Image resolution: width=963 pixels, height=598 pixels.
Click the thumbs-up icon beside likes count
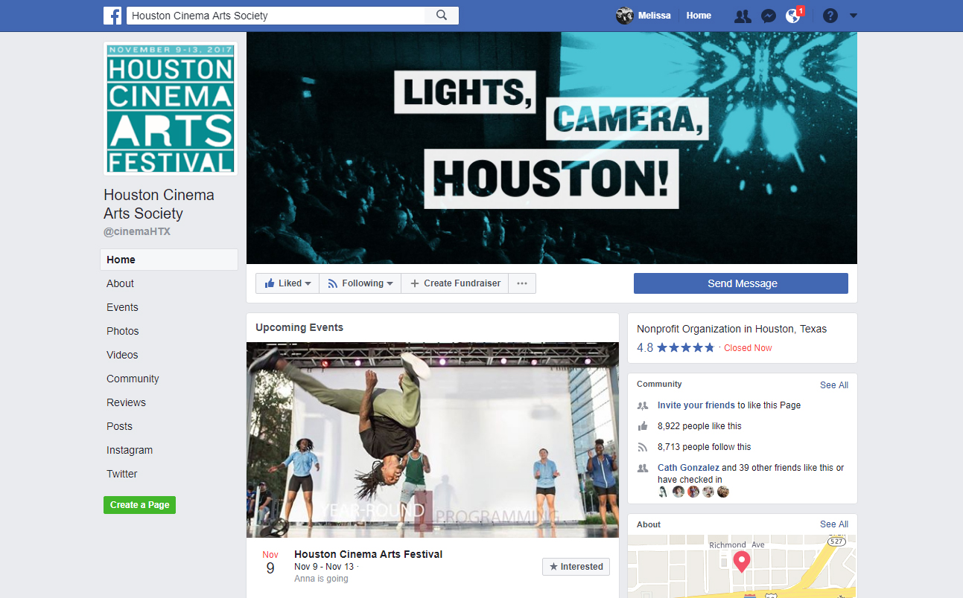pyautogui.click(x=643, y=426)
